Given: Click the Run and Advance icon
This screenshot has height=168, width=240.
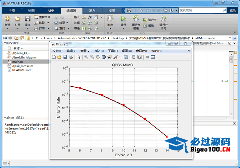Looking at the screenshot, I should tap(136, 18).
